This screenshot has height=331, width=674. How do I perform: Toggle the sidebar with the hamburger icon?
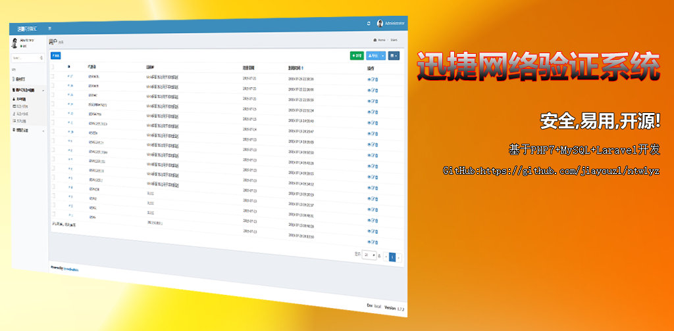click(x=50, y=28)
